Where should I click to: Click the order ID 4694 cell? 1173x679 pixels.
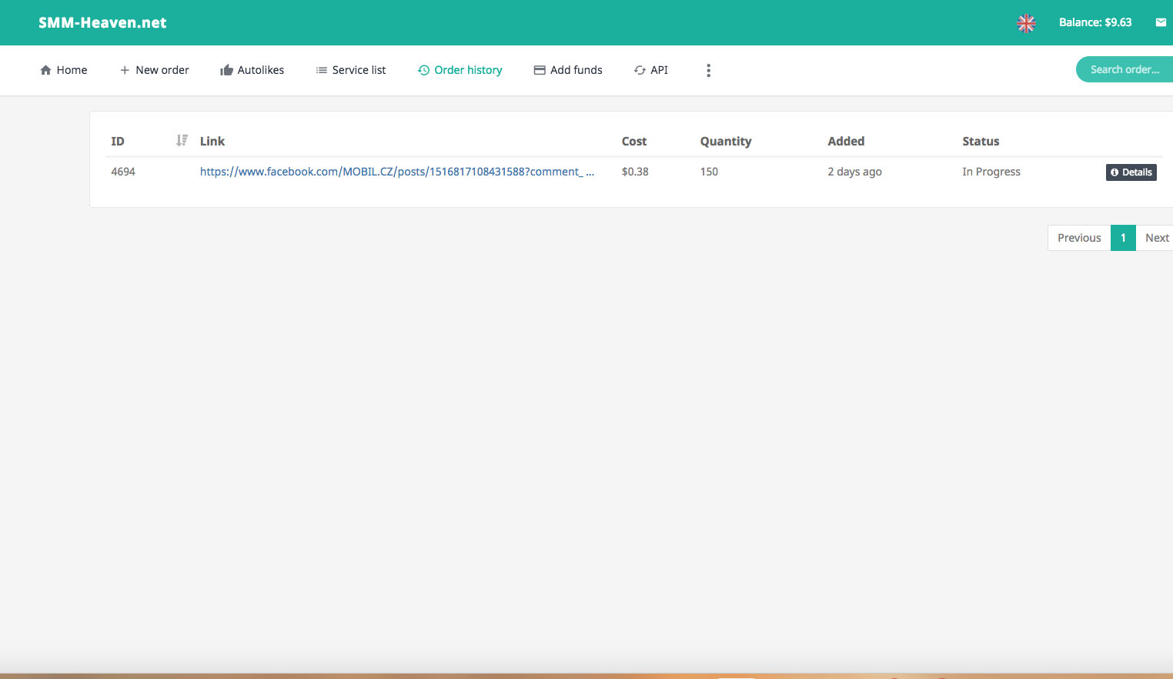pyautogui.click(x=123, y=172)
